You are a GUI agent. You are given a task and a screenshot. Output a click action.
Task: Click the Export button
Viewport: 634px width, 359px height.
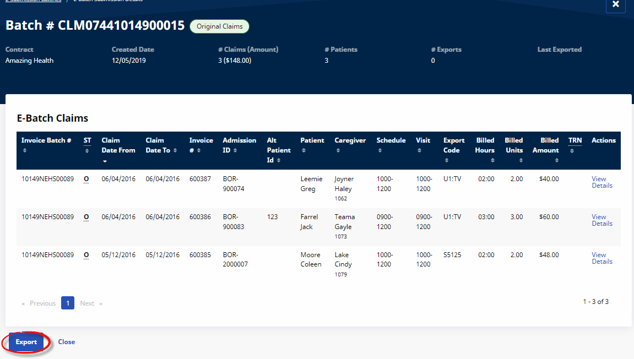(x=26, y=342)
